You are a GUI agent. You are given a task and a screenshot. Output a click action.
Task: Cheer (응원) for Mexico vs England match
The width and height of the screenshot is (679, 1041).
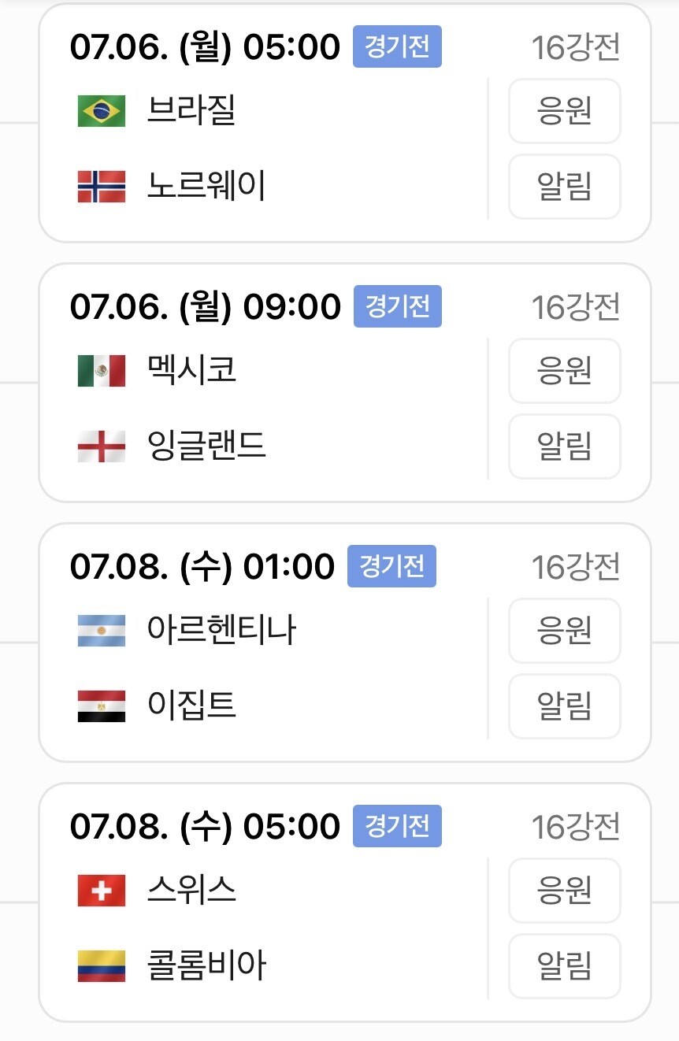pos(565,370)
